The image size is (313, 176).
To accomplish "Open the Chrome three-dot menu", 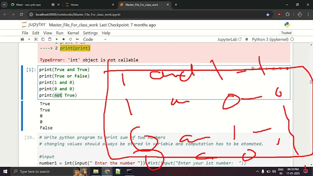I will [x=308, y=14].
